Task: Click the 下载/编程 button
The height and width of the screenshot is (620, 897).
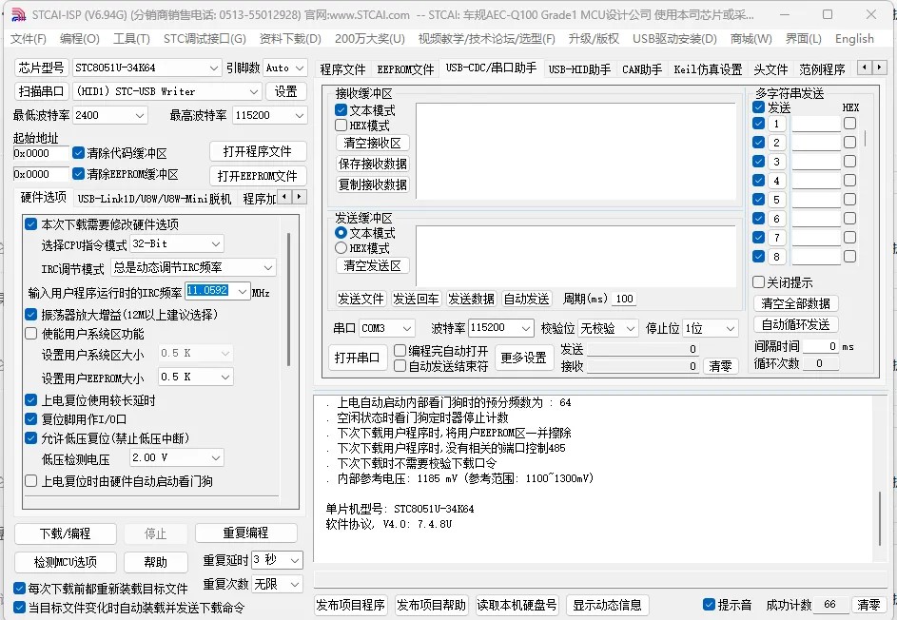Action: pyautogui.click(x=66, y=533)
